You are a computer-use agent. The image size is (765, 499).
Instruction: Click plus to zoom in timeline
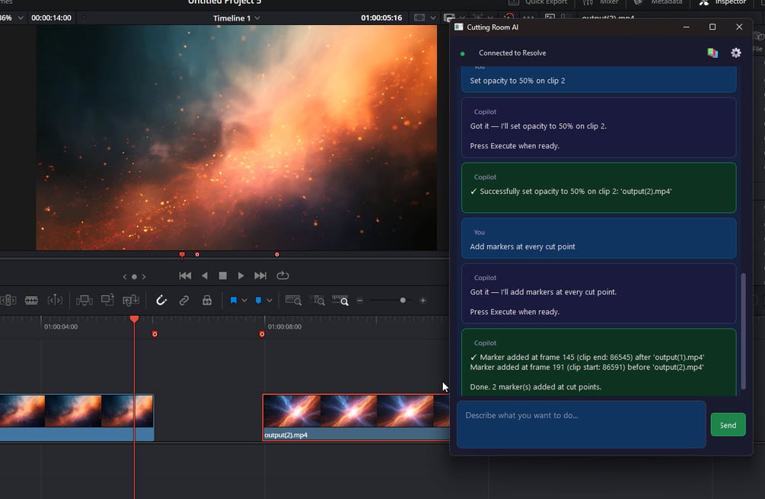(422, 300)
